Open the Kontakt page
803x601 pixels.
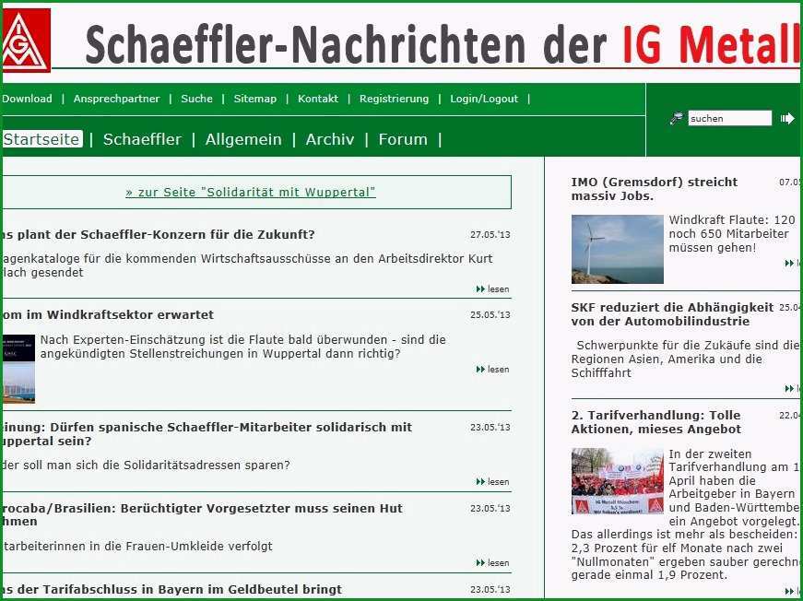point(318,99)
